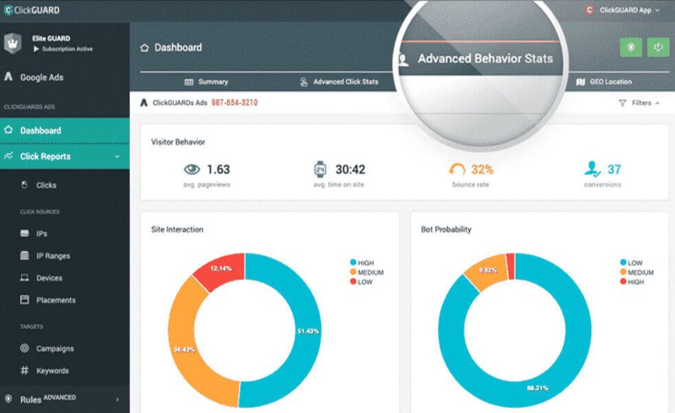Toggle MEDIUM legend in Site Interaction
This screenshot has width=675, height=413.
pos(367,272)
